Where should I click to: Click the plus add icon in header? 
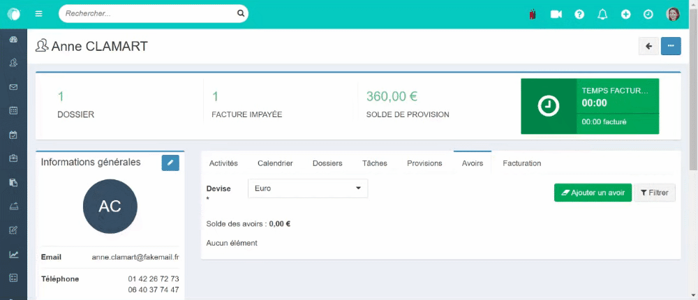626,14
